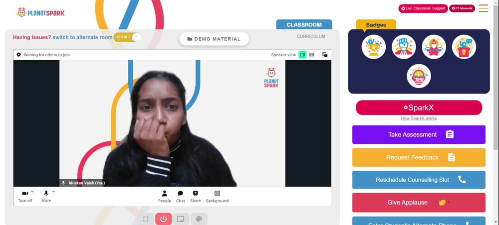Enter fullscreen mode

click(x=146, y=219)
